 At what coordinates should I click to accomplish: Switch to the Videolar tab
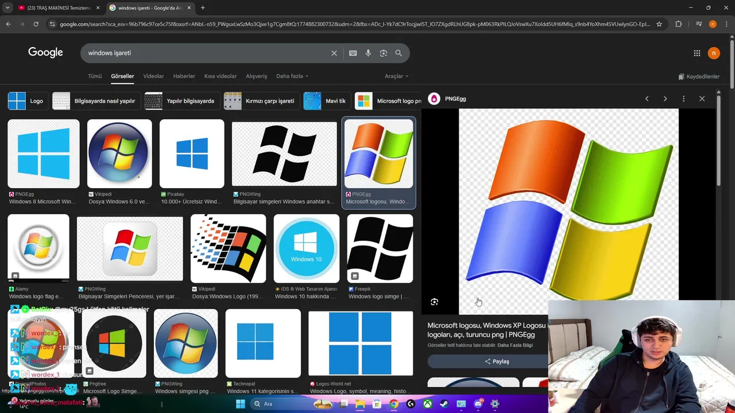click(153, 76)
